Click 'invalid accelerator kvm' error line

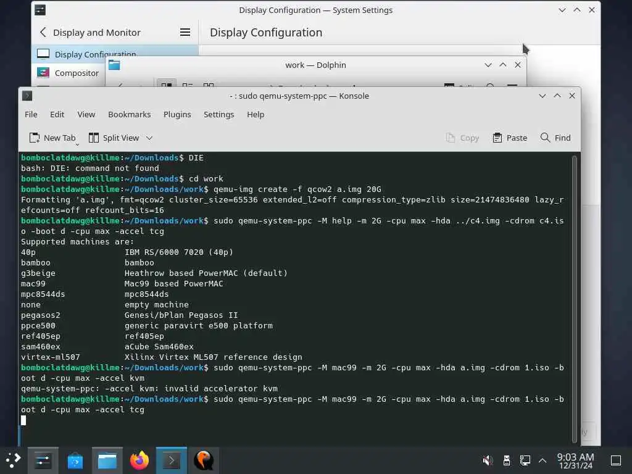(x=149, y=389)
